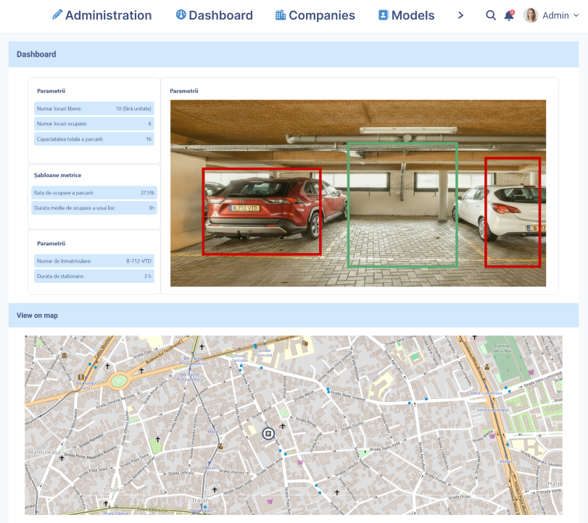588x523 pixels.
Task: Show more nav items with right chevron
Action: point(460,15)
